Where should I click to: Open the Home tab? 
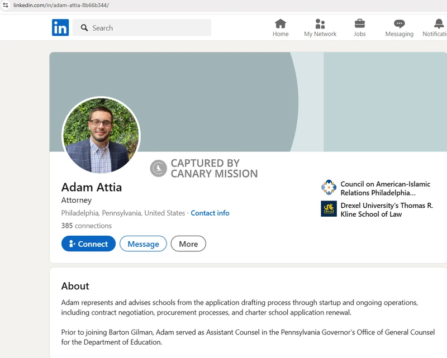pos(280,28)
